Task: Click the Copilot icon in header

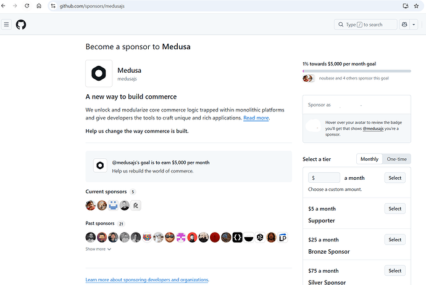Action: (x=404, y=25)
